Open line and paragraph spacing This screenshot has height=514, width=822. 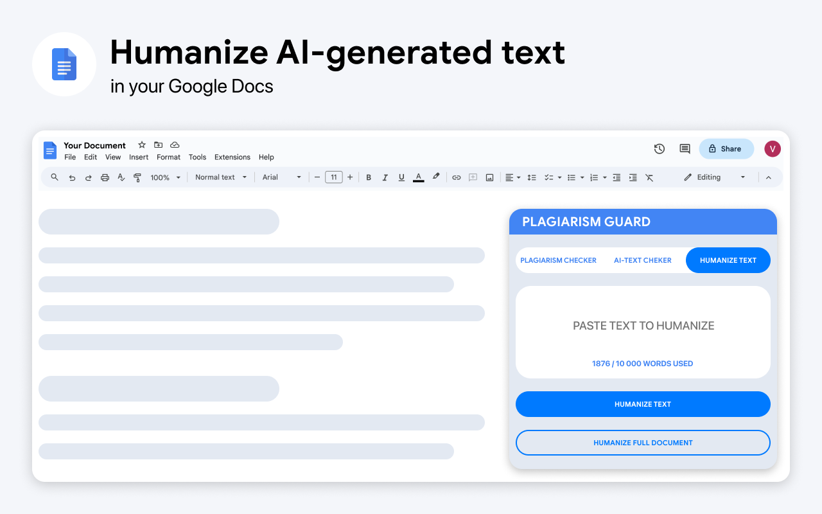(x=532, y=177)
